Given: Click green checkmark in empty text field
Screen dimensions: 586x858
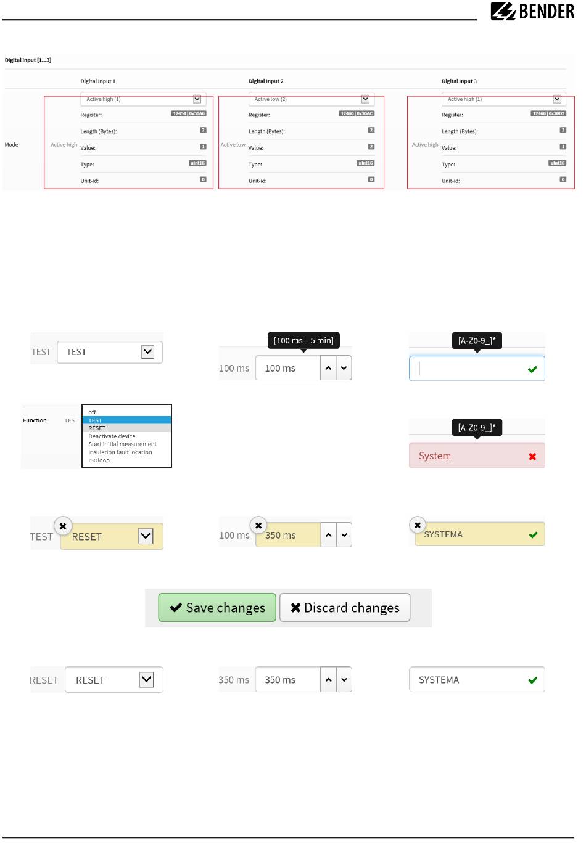Looking at the screenshot, I should click(x=532, y=369).
